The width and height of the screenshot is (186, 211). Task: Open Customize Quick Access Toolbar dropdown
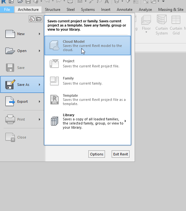(163, 1)
